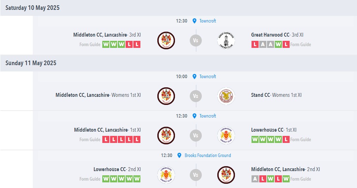Click first W form badge for Middleton 3rd XI
This screenshot has width=357, height=188.
tap(106, 44)
